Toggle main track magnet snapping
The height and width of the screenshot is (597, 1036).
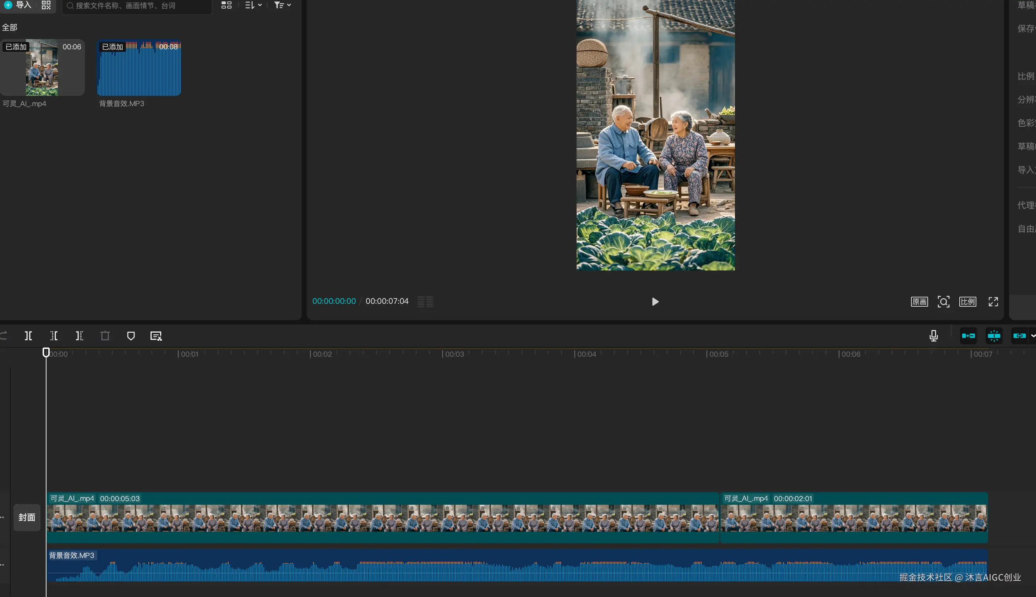click(968, 336)
